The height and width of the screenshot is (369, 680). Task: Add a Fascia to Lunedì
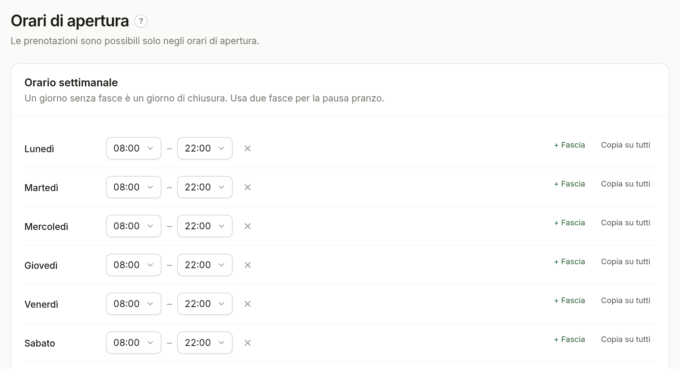click(x=569, y=145)
